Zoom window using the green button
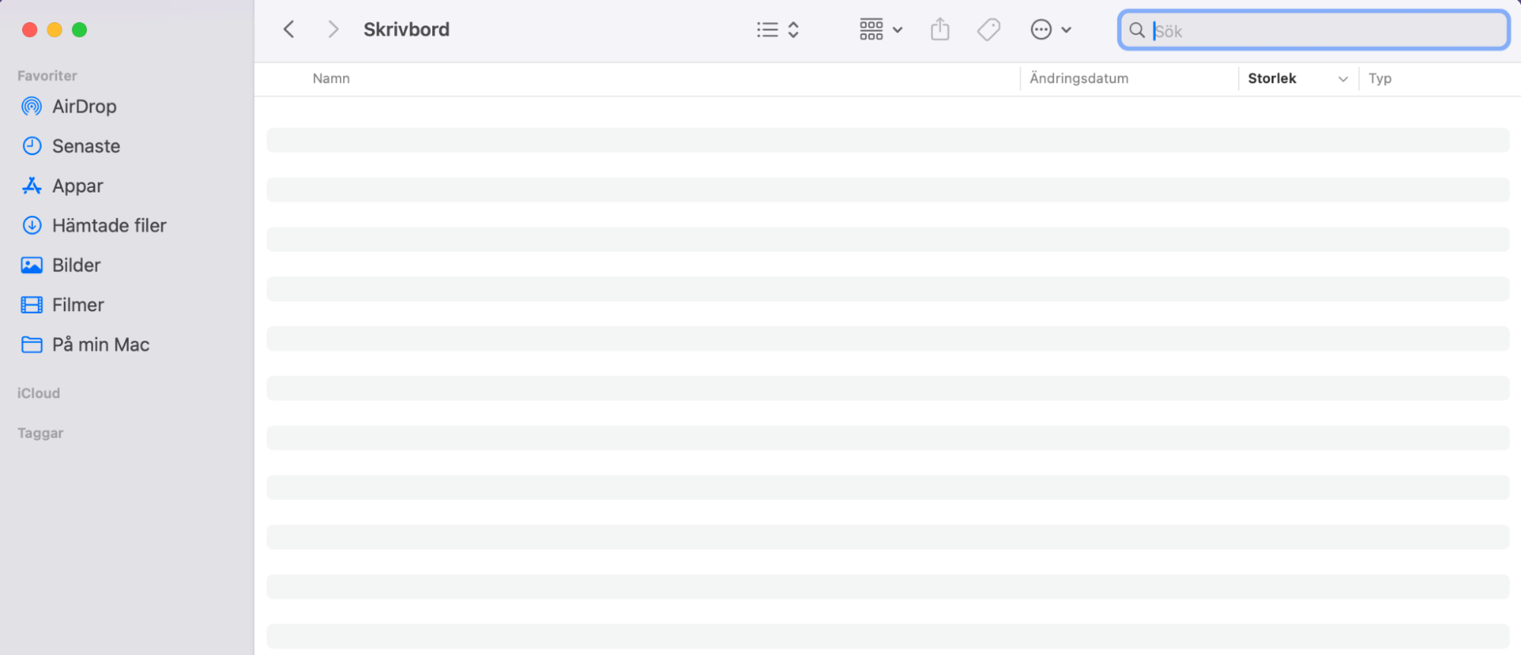 (x=79, y=30)
